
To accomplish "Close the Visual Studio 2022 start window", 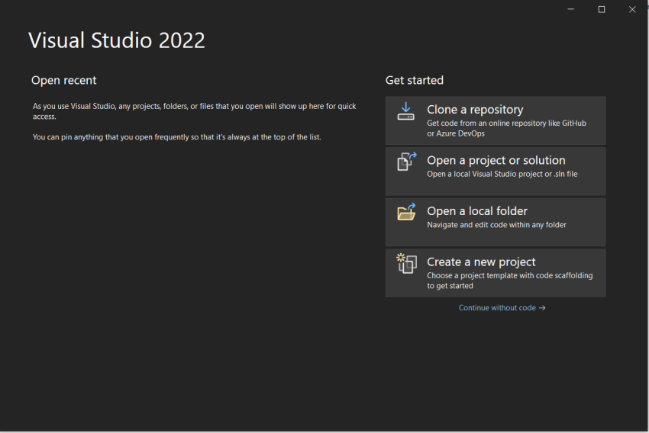I will click(632, 9).
